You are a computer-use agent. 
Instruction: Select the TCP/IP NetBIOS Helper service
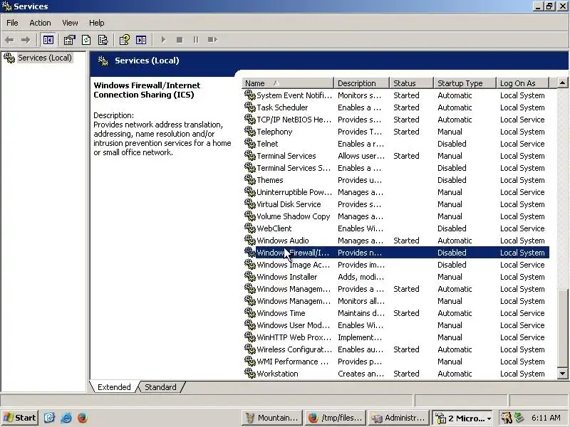point(396,120)
